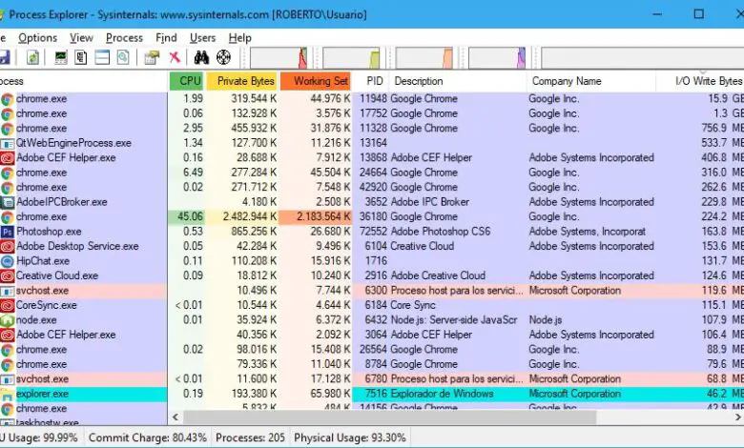Click svchost.exe icon in PID 6780 row
Viewport: 744px width, 448px height.
[x=7, y=379]
